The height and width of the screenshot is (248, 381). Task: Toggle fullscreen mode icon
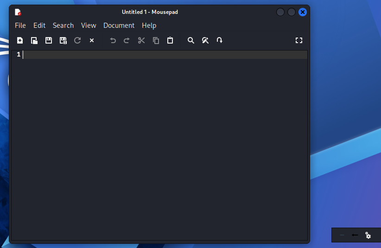pyautogui.click(x=299, y=40)
